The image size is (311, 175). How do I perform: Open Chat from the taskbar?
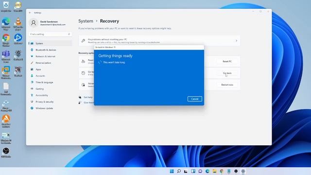tap(200, 171)
